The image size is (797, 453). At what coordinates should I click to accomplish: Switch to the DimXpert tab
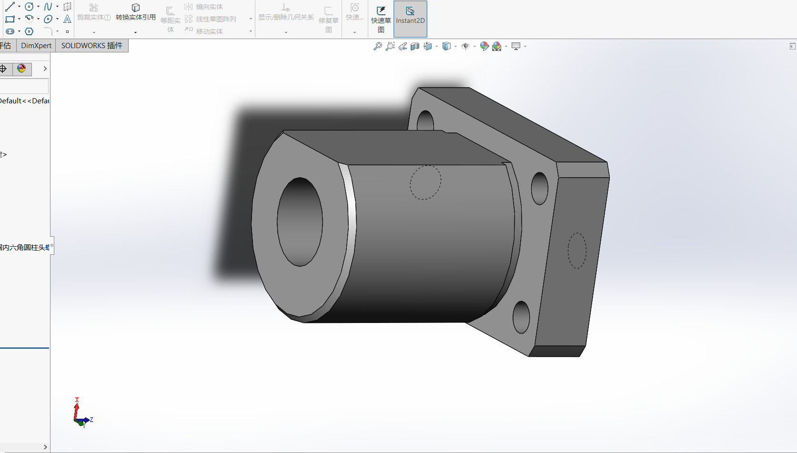point(36,46)
